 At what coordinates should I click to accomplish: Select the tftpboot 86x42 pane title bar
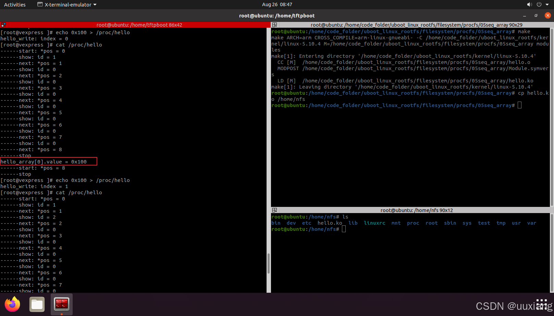point(139,25)
